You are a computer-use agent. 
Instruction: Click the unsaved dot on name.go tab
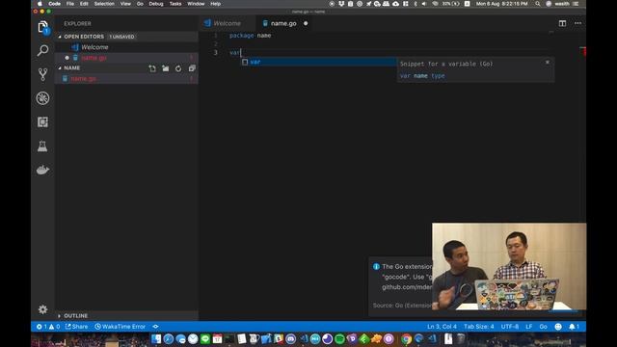(x=306, y=23)
